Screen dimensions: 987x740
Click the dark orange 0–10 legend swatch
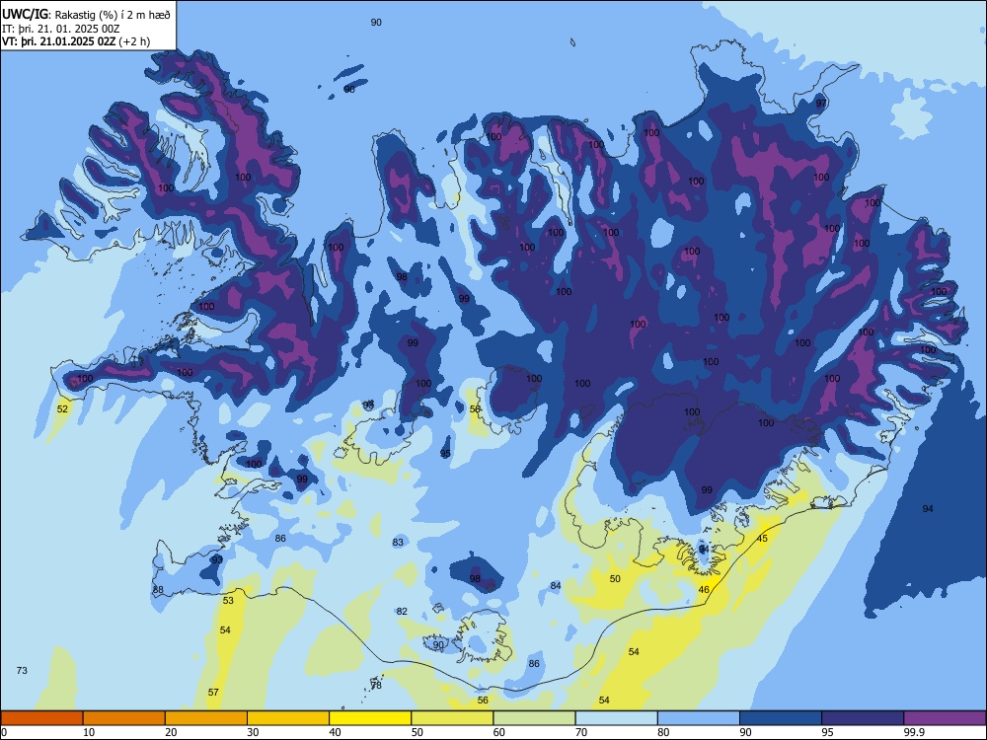[41, 718]
